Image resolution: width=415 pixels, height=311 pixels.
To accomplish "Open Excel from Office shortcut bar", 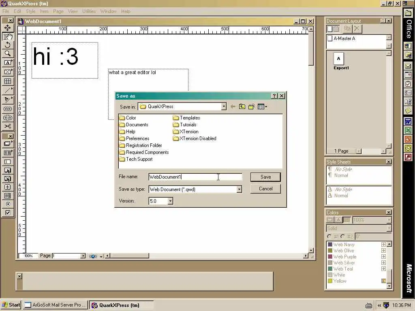I will (x=408, y=130).
